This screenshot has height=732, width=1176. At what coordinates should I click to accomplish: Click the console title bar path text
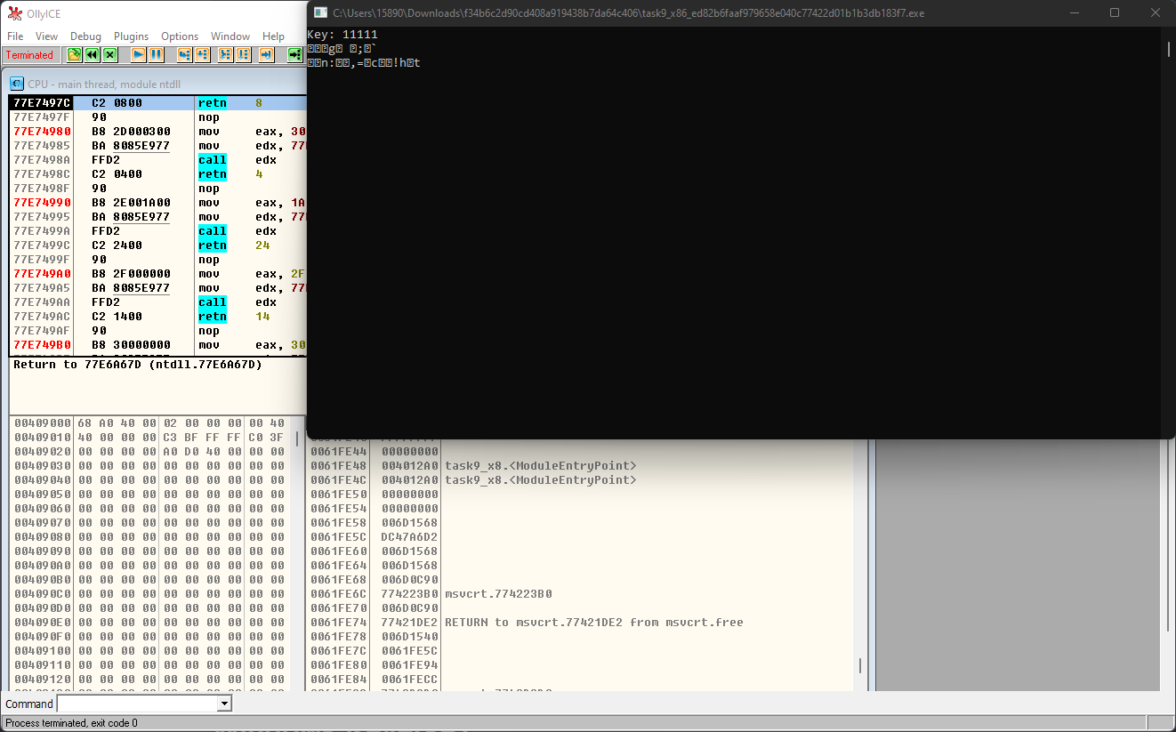(x=628, y=12)
